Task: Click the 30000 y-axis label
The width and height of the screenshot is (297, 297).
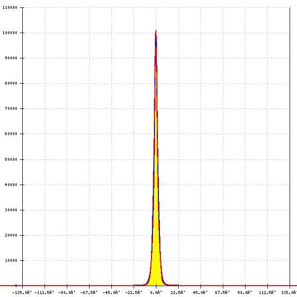Action: pos(11,210)
